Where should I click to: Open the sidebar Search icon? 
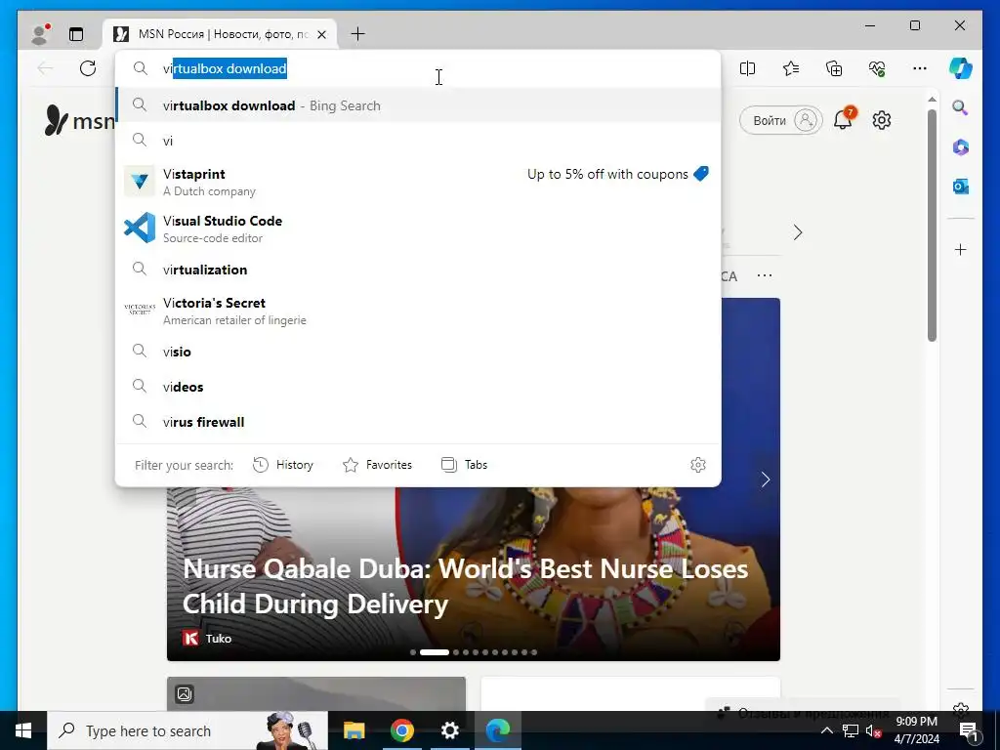tap(961, 107)
